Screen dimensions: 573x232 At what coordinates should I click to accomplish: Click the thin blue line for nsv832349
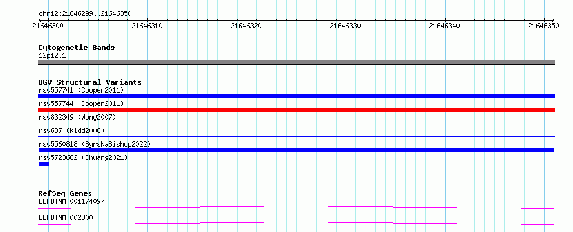pyautogui.click(x=296, y=123)
